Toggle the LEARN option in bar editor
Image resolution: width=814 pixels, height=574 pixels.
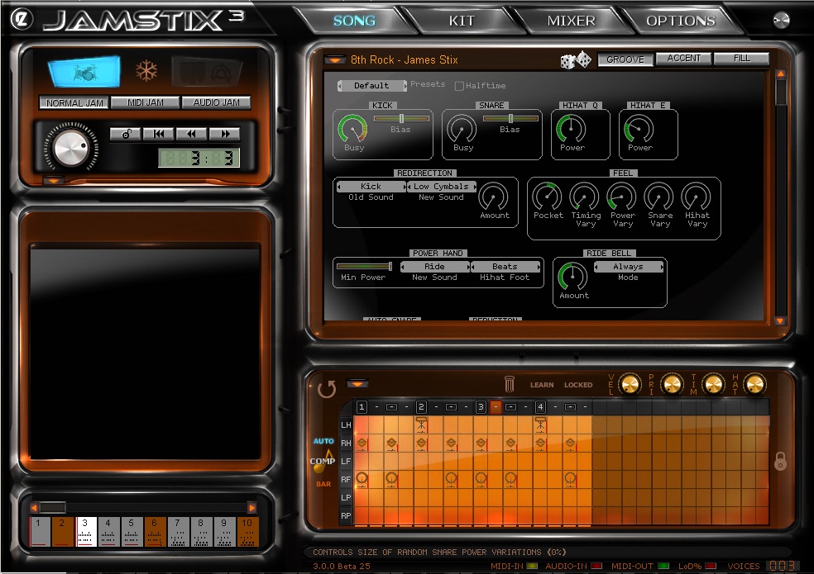(542, 385)
